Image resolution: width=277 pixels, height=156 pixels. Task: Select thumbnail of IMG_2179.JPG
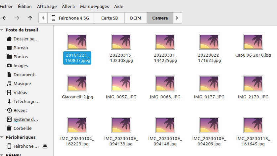[x=253, y=83]
